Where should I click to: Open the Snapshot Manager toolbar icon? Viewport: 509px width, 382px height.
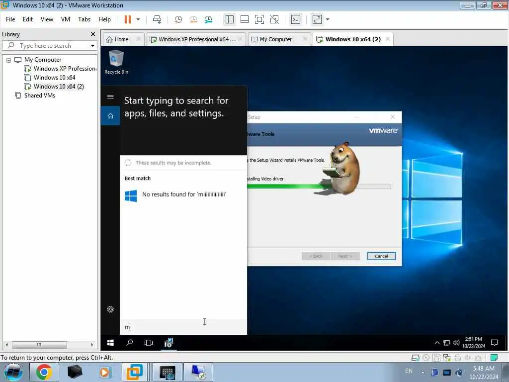[208, 19]
